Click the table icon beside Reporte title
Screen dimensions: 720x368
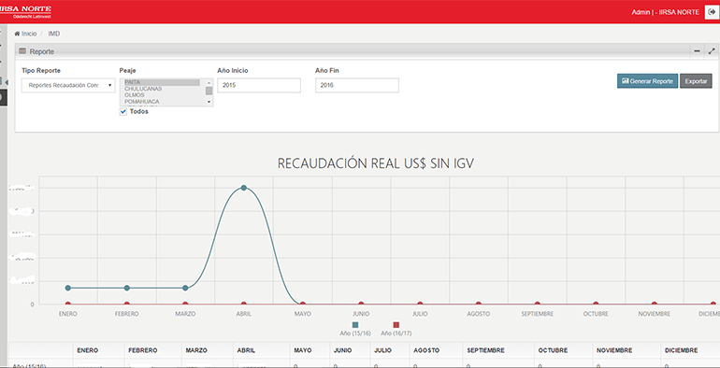pos(22,51)
